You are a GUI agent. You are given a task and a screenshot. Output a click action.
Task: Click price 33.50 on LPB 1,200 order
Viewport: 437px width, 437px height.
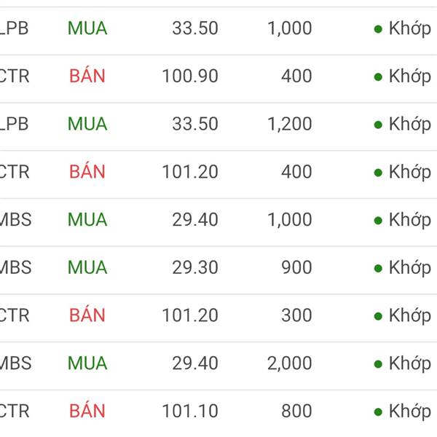(195, 124)
